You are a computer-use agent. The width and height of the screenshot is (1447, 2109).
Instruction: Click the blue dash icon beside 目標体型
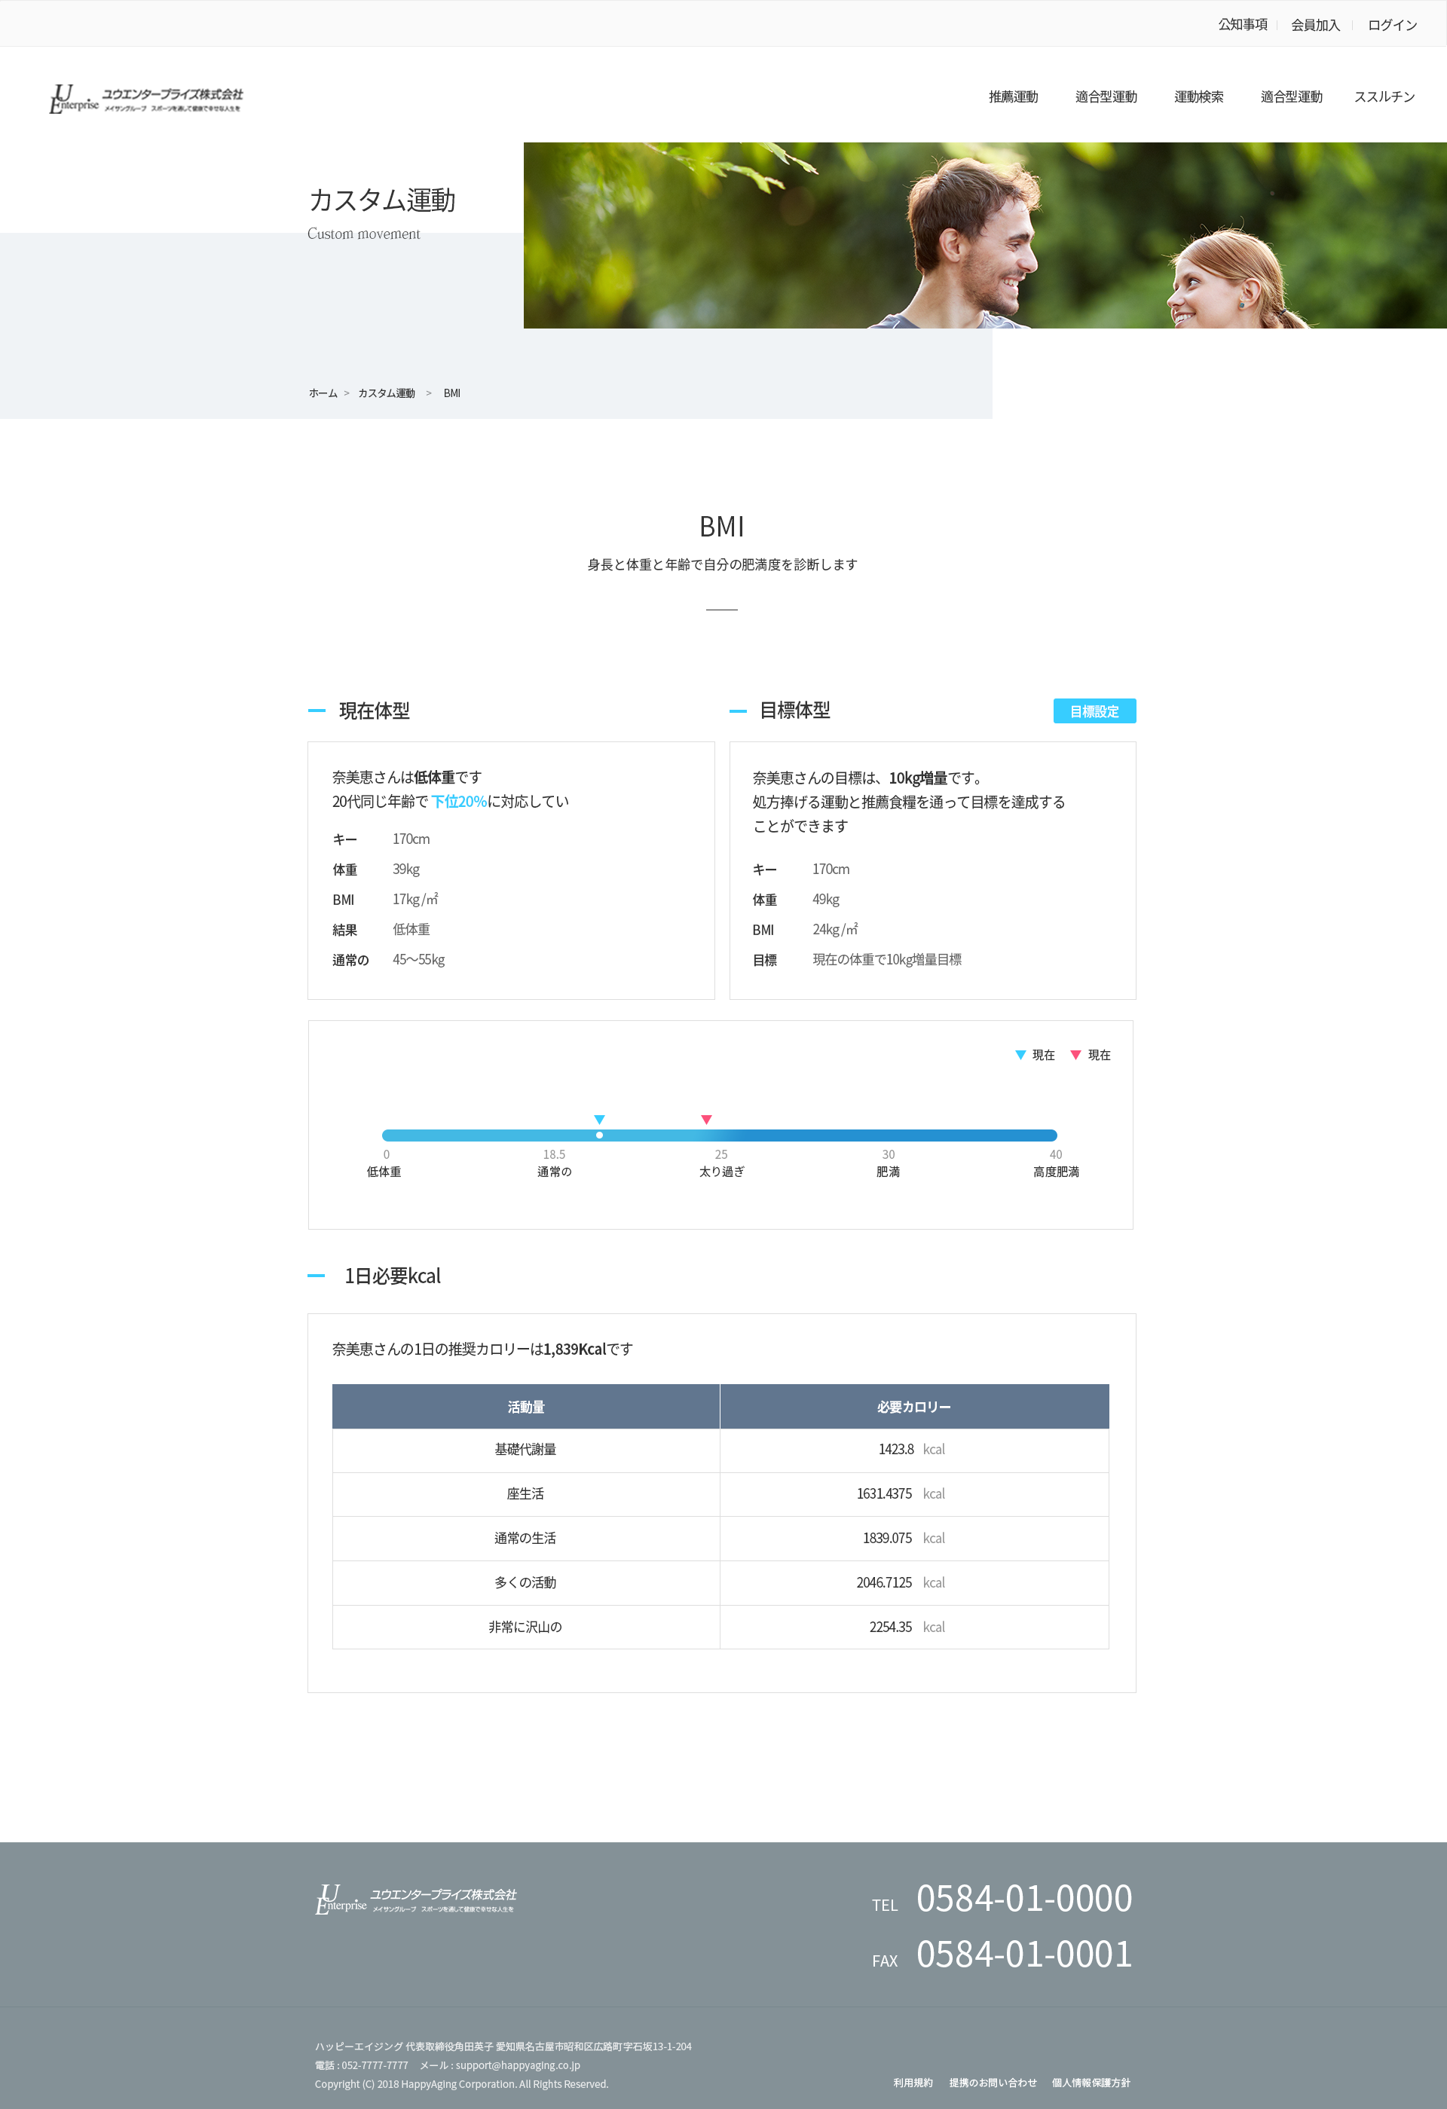coord(737,711)
